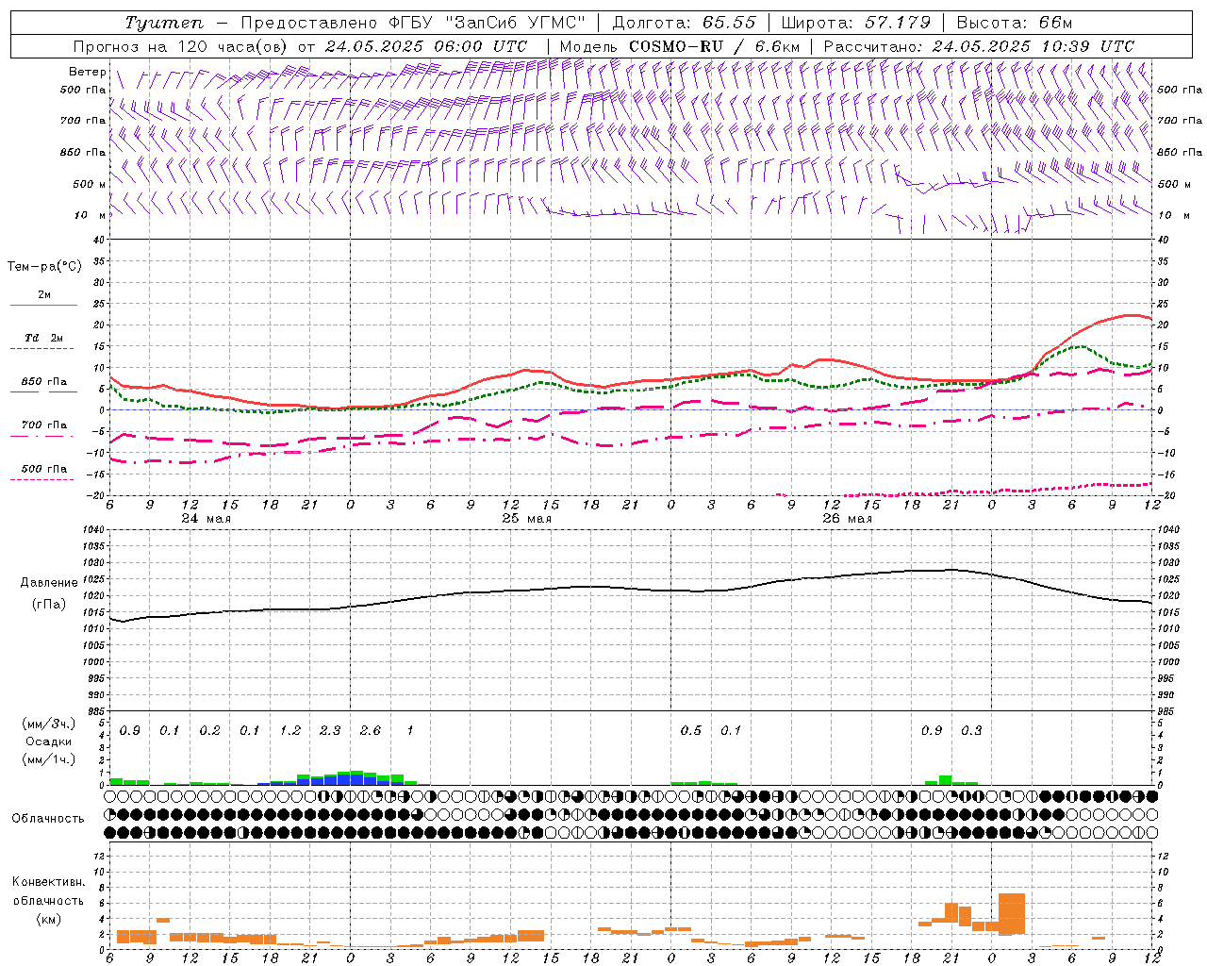1207x966 pixels.
Task: Click the precipitation value 1.2
Action: (x=290, y=730)
